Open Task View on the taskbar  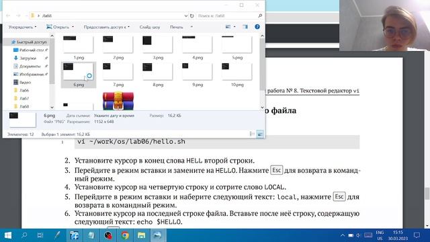click(40, 235)
